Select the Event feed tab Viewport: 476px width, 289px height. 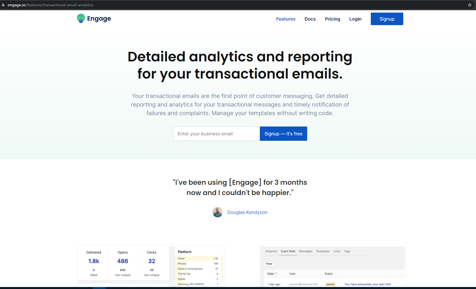288,251
